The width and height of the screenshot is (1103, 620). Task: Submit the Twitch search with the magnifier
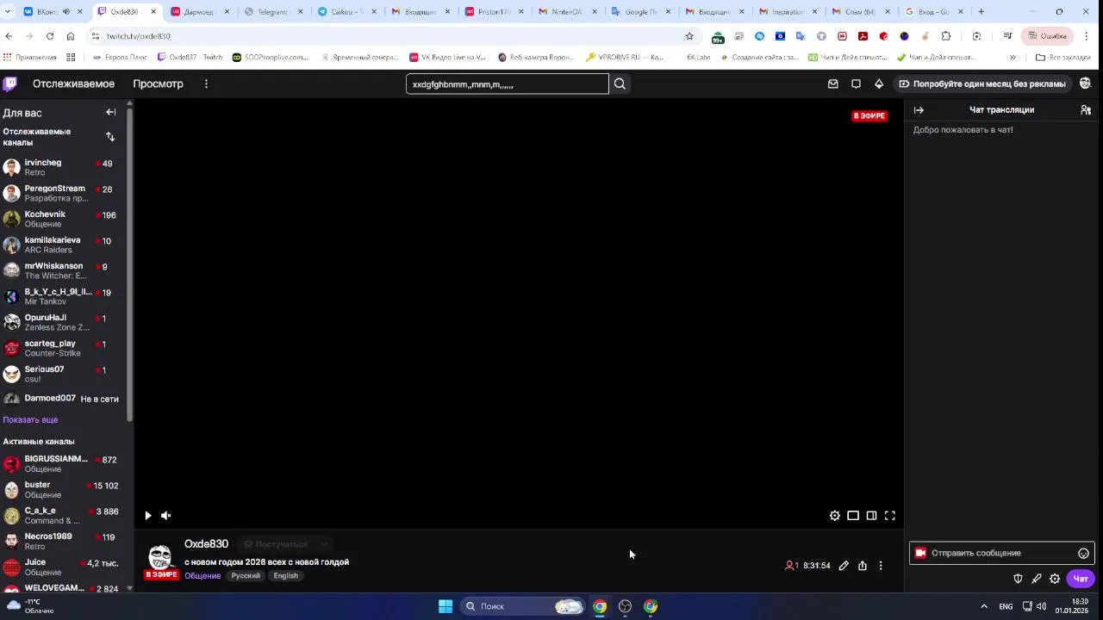point(620,84)
